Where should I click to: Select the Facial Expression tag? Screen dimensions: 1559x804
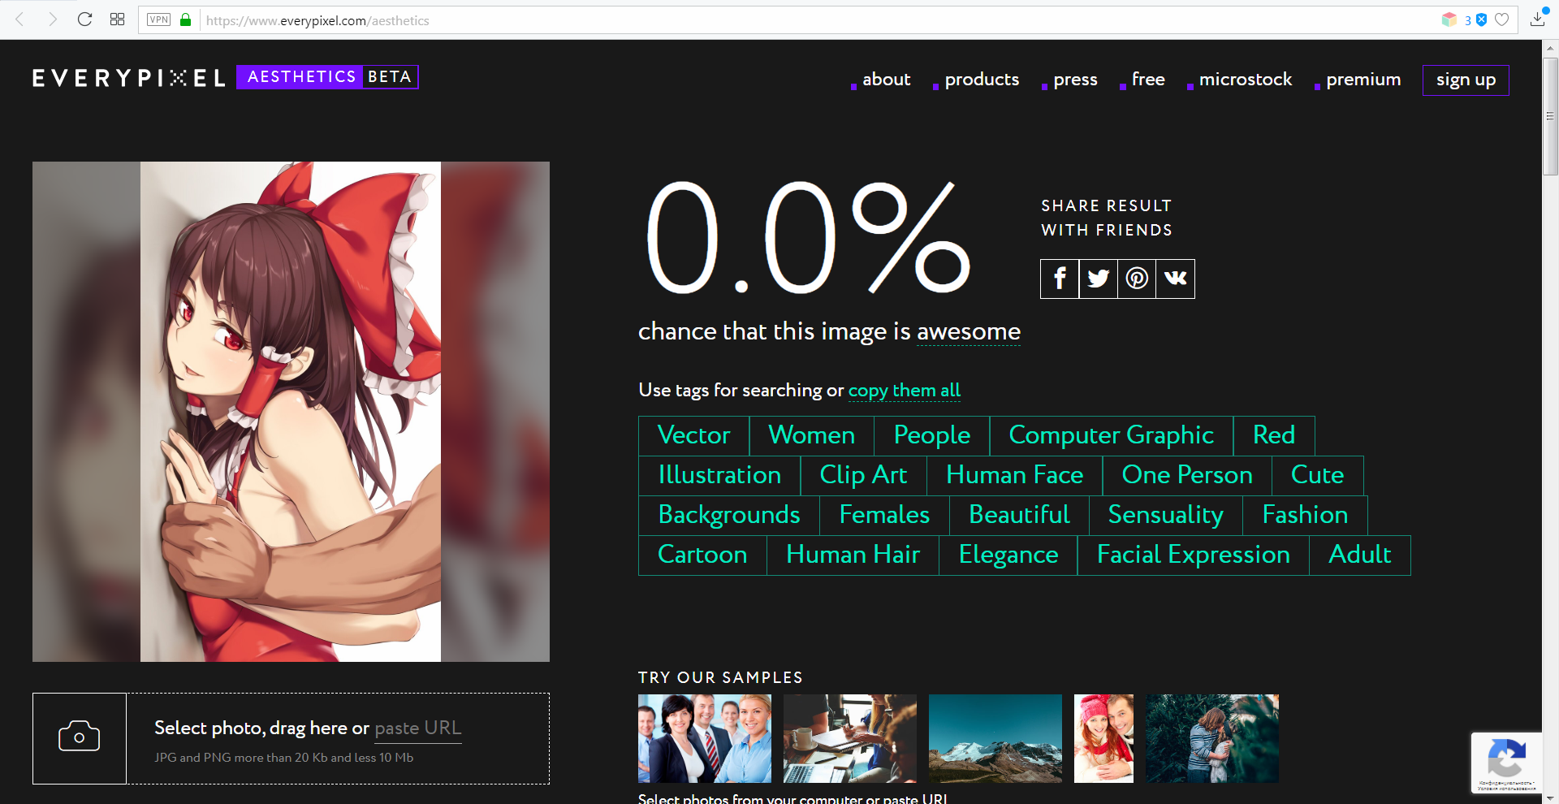[1194, 555]
